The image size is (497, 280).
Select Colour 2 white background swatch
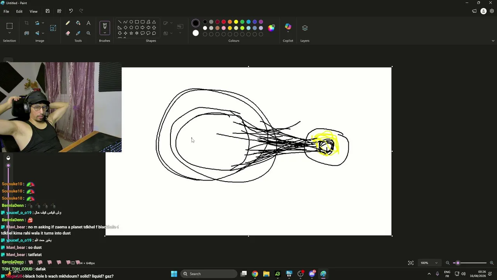(x=196, y=33)
